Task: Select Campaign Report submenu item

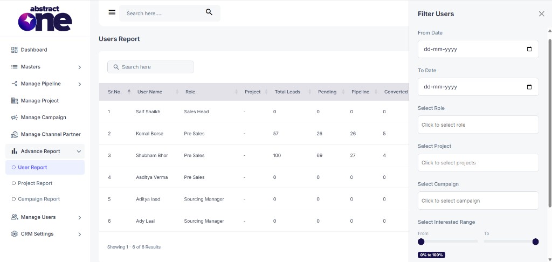Action: pos(39,199)
